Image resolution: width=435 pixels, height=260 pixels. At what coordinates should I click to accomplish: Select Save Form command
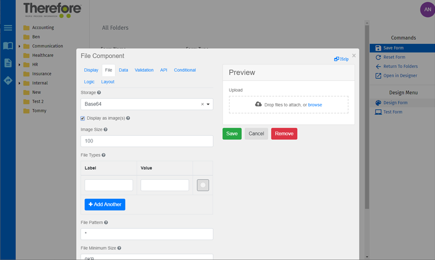[x=393, y=48]
